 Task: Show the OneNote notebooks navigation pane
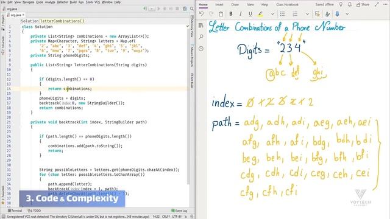click(x=201, y=26)
